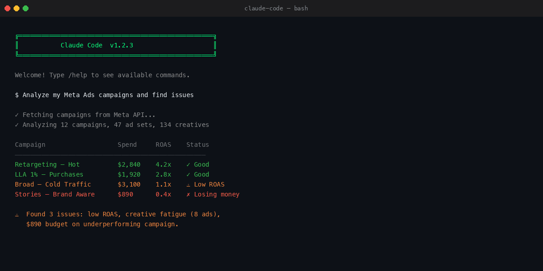Select the Broad — Cold Traffic campaign name
The width and height of the screenshot is (543, 271).
pyautogui.click(x=53, y=184)
